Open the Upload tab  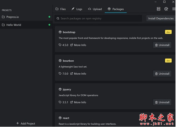(95, 9)
